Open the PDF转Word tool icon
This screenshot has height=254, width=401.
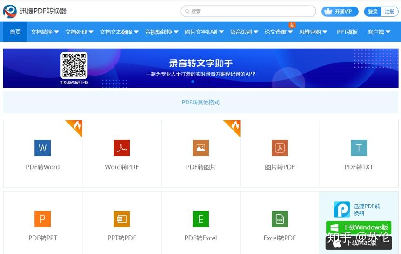(42, 148)
